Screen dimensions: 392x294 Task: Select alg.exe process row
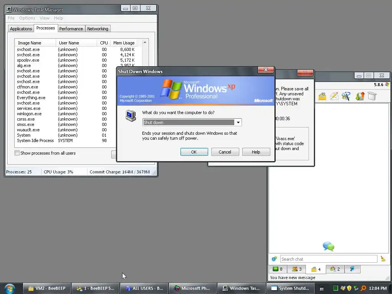65,65
